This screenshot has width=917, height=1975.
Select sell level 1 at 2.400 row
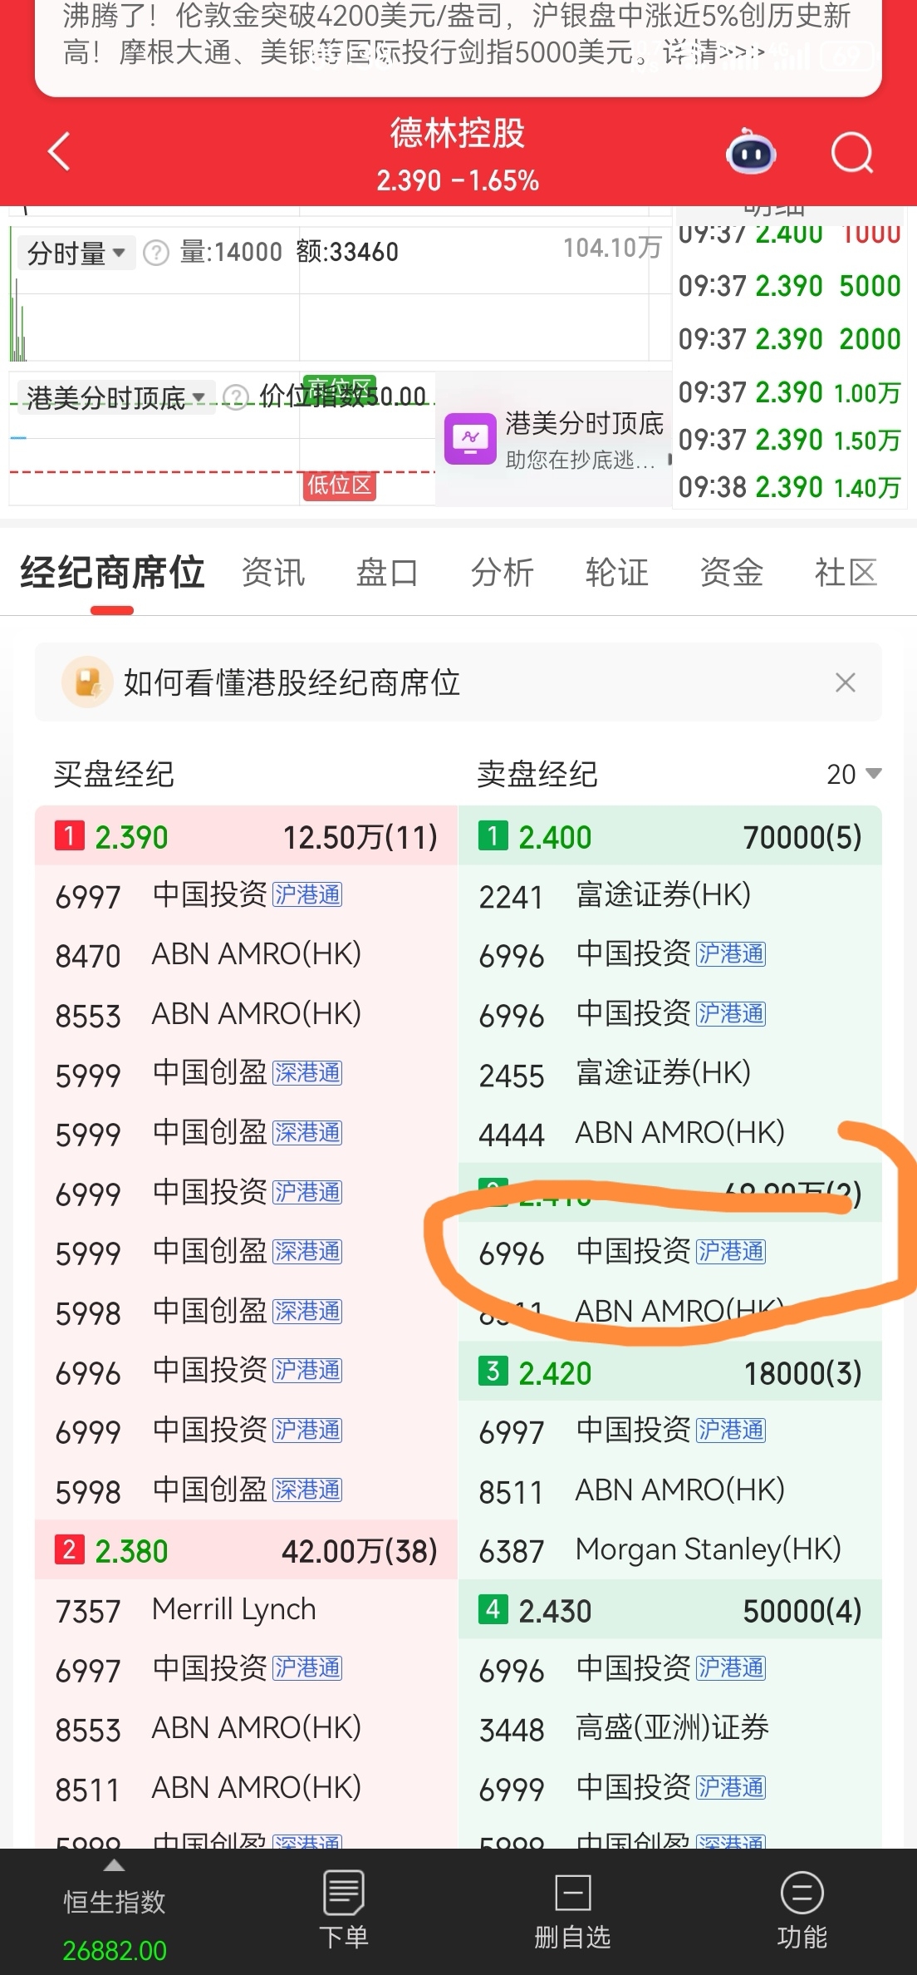click(669, 836)
